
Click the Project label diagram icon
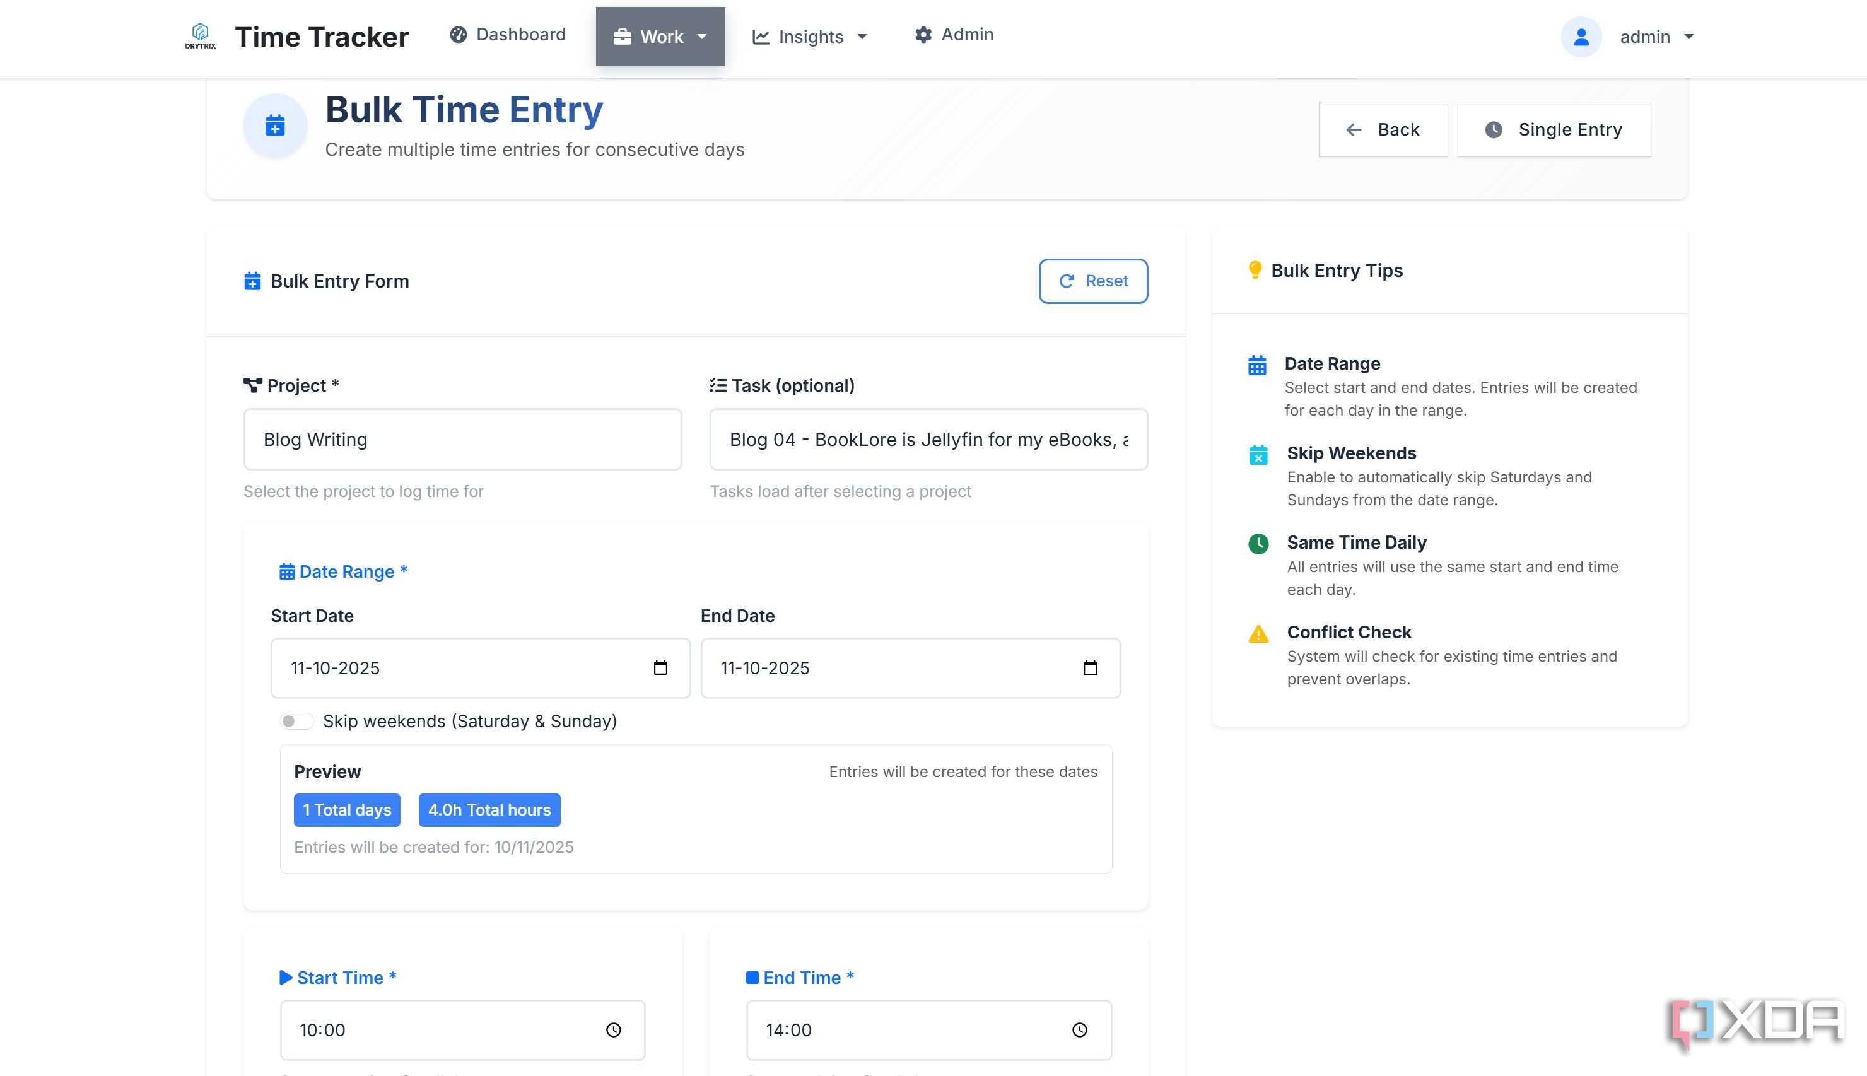[253, 385]
